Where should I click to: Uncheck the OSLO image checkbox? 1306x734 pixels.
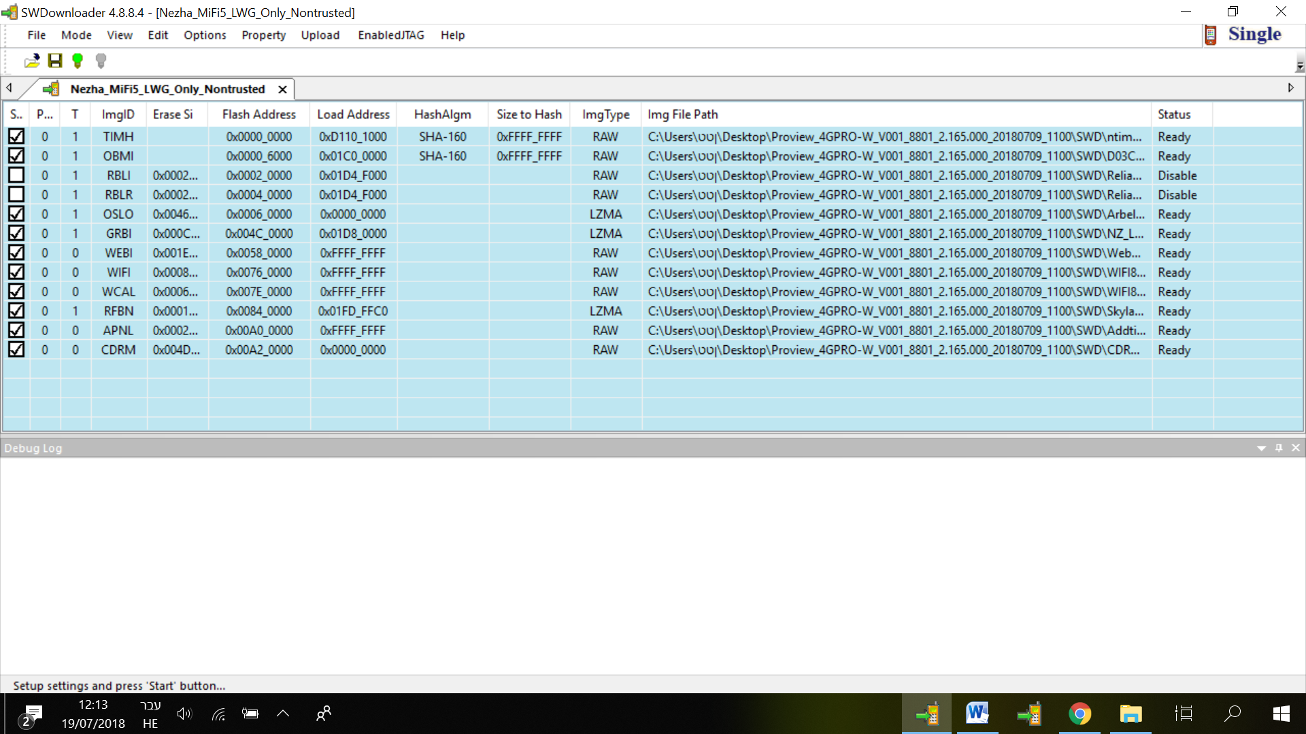pos(16,214)
